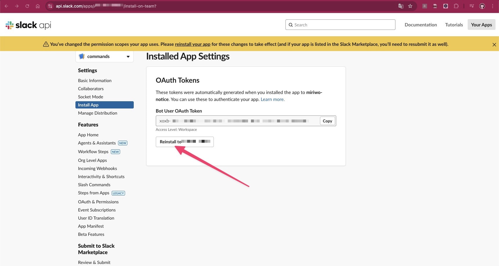
Task: Open Workflow Steps feature
Action: (x=93, y=152)
